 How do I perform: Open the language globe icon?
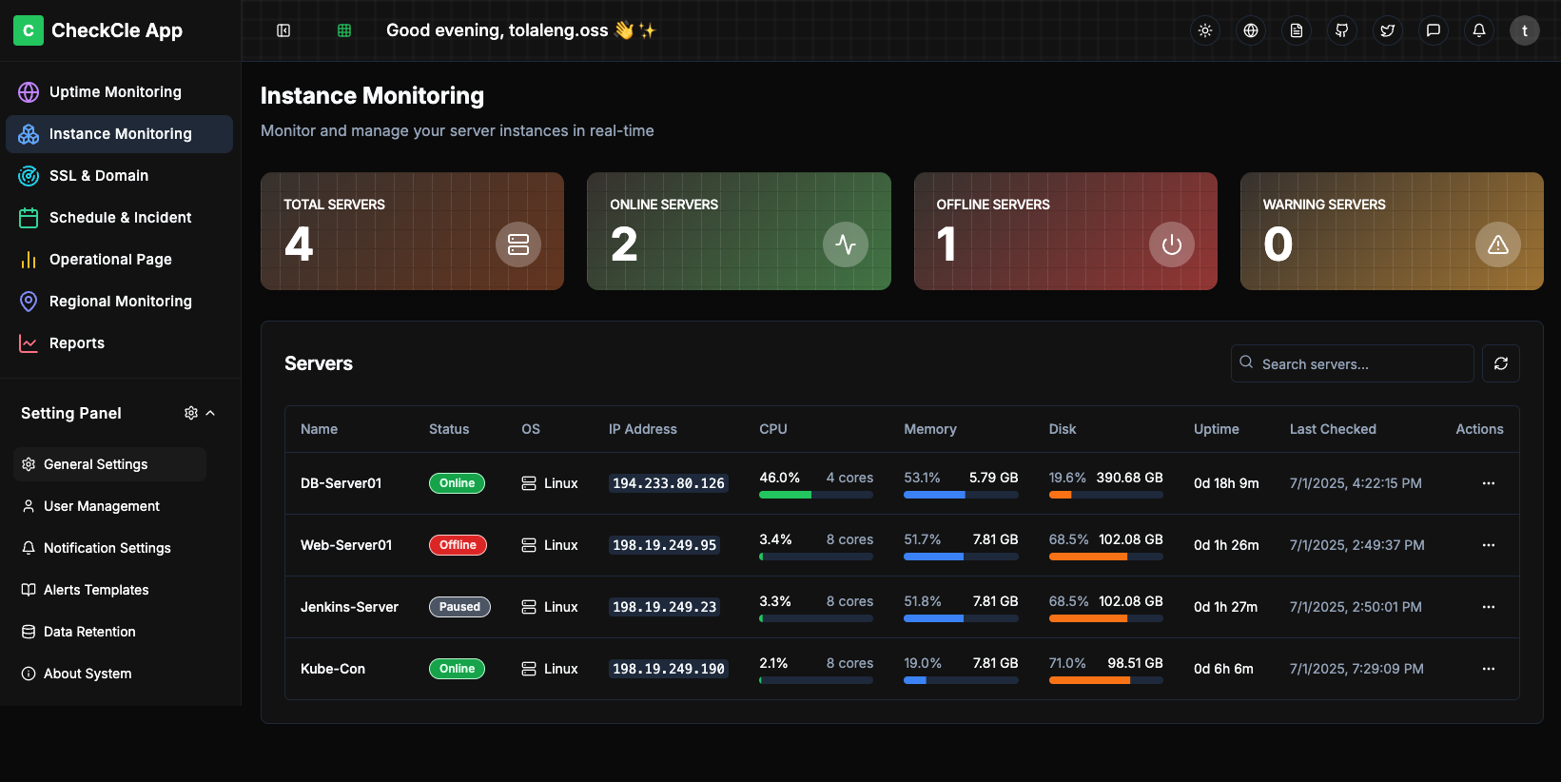pos(1251,30)
